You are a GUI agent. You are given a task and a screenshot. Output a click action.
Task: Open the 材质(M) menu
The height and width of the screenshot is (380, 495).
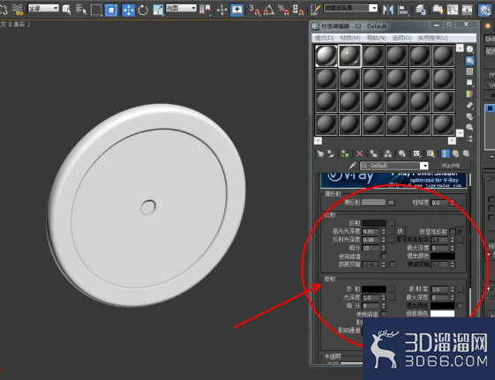pyautogui.click(x=350, y=38)
